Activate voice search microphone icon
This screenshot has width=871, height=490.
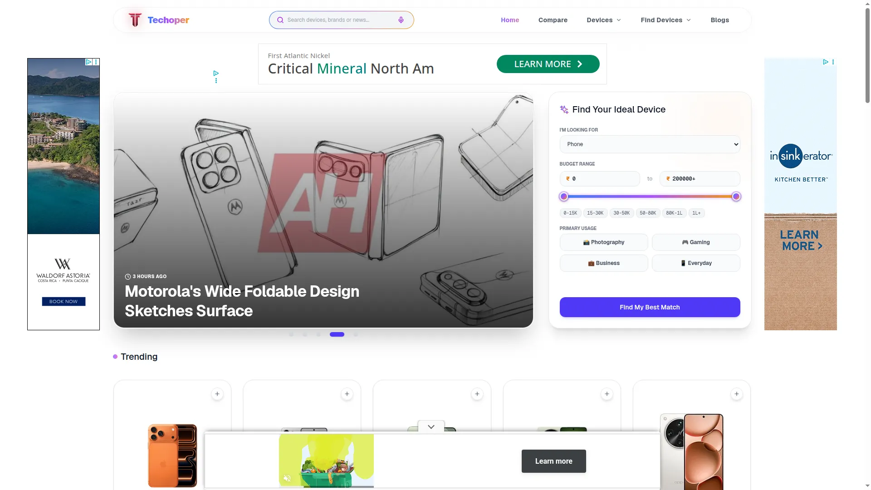tap(401, 20)
